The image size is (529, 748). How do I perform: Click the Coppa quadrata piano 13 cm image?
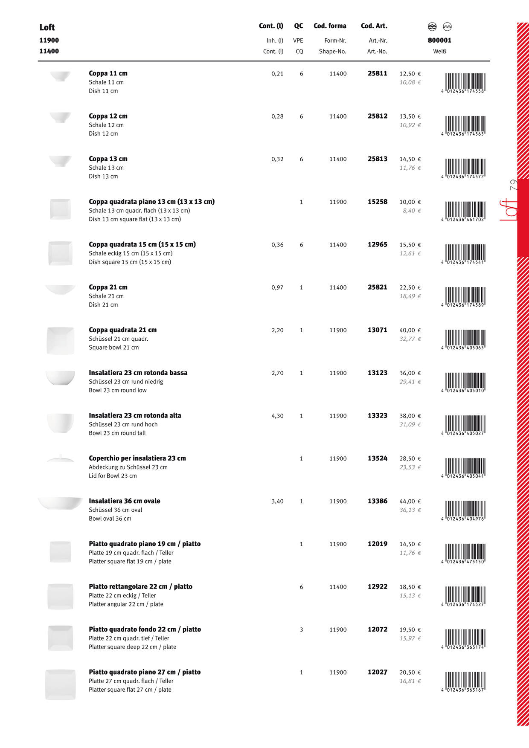[x=60, y=209]
